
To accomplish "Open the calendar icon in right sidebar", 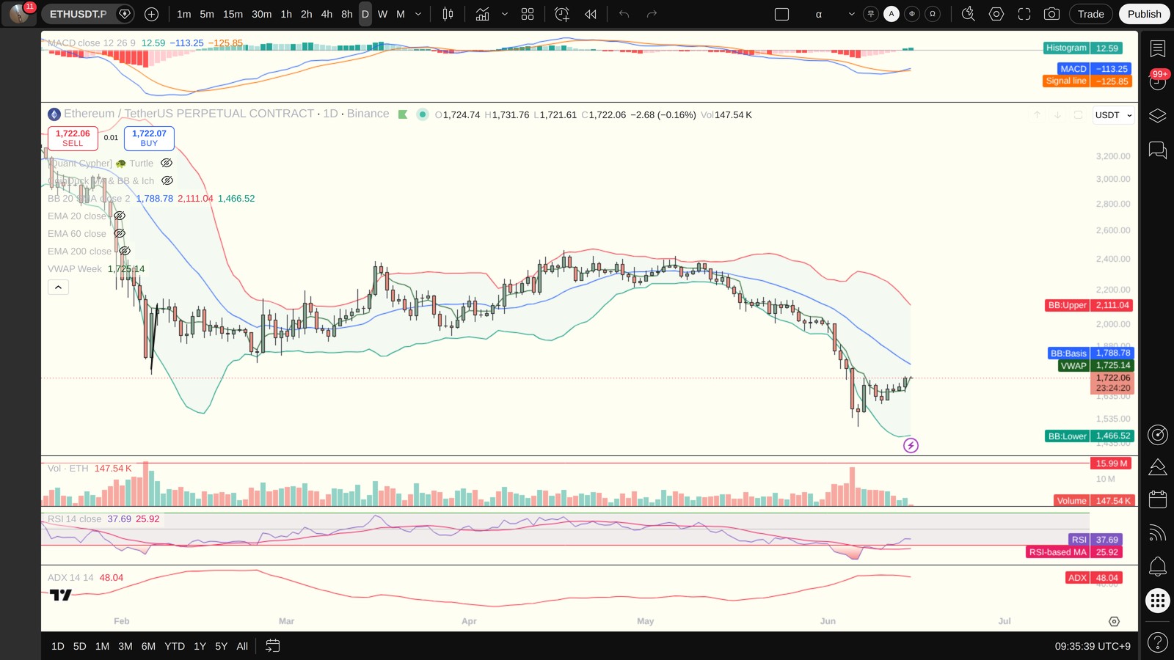I will point(1158,499).
